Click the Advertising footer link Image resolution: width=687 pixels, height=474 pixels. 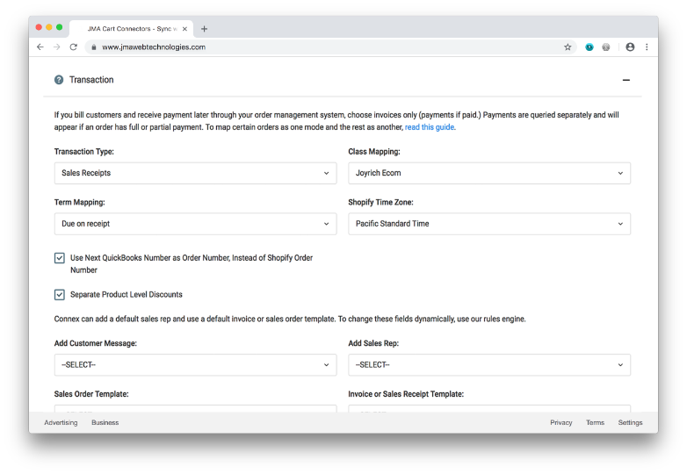coord(61,423)
